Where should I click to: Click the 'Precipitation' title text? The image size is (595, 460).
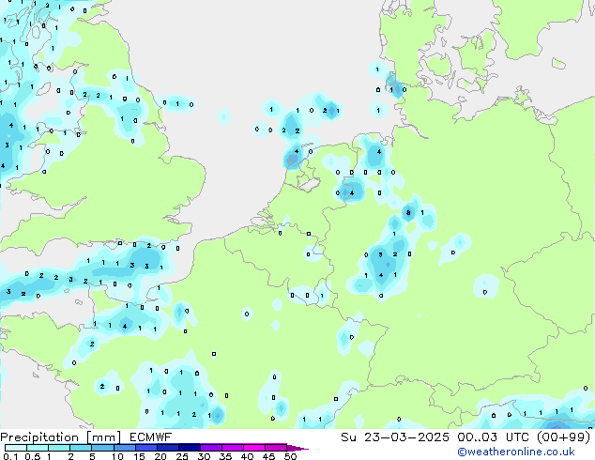click(x=39, y=437)
